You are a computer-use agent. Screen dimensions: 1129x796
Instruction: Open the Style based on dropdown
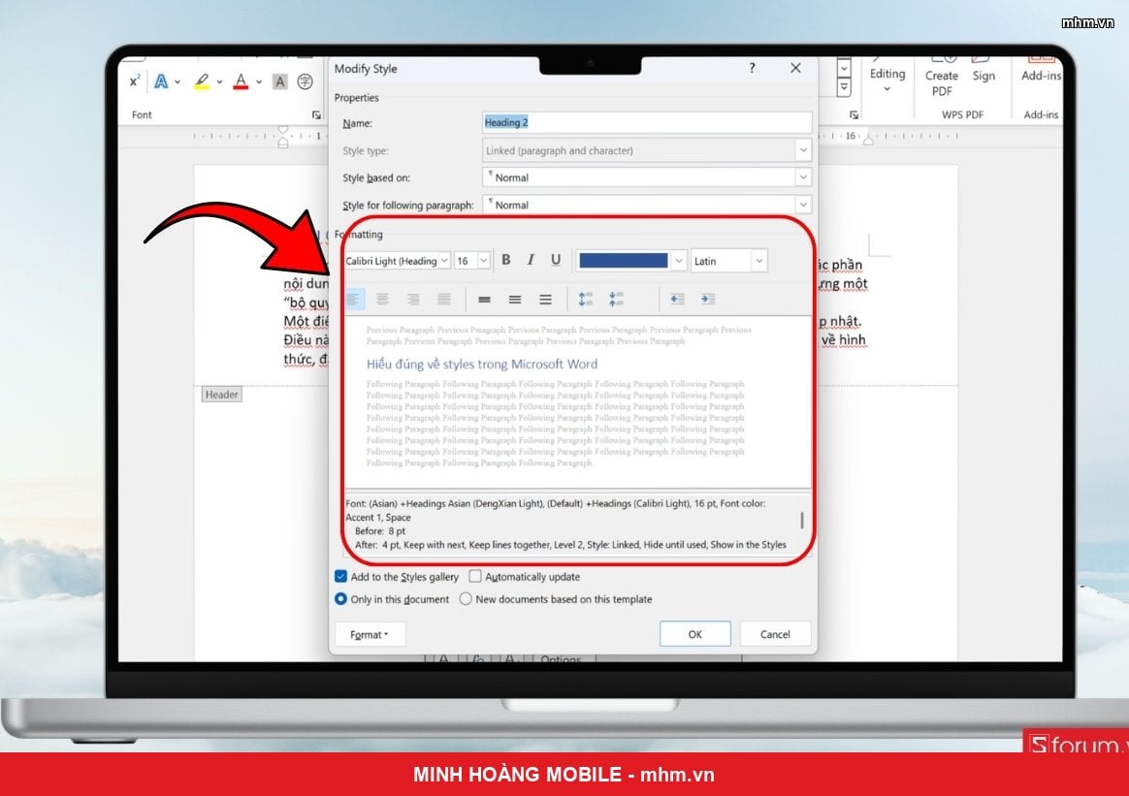(x=803, y=177)
